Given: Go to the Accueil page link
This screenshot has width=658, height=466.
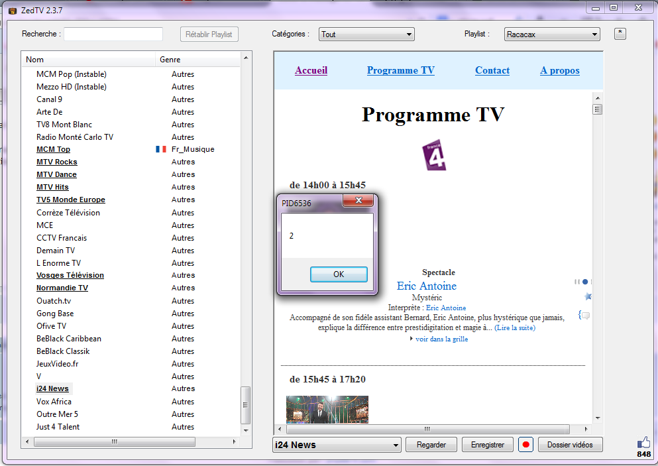Looking at the screenshot, I should click(311, 70).
